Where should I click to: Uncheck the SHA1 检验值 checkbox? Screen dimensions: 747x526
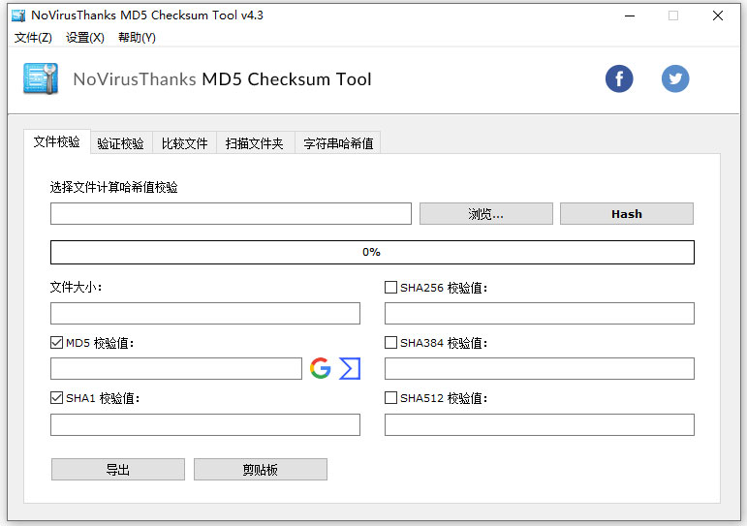coord(57,398)
